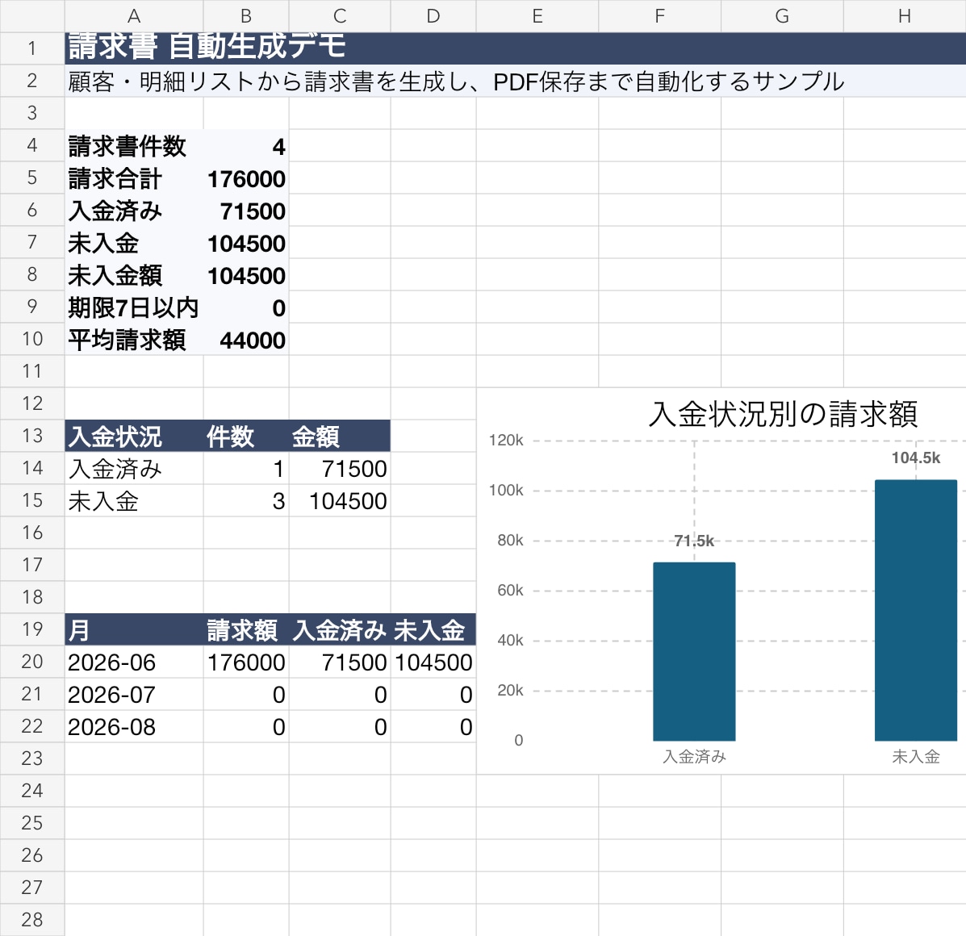Click the "71.5k" data label
The image size is (966, 936).
pos(694,541)
